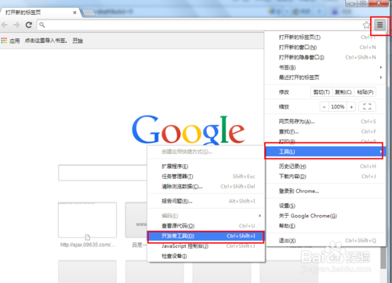Viewport: 392px width, 283px height.
Task: Open 帮助(E) menu item
Action: [x=325, y=226]
